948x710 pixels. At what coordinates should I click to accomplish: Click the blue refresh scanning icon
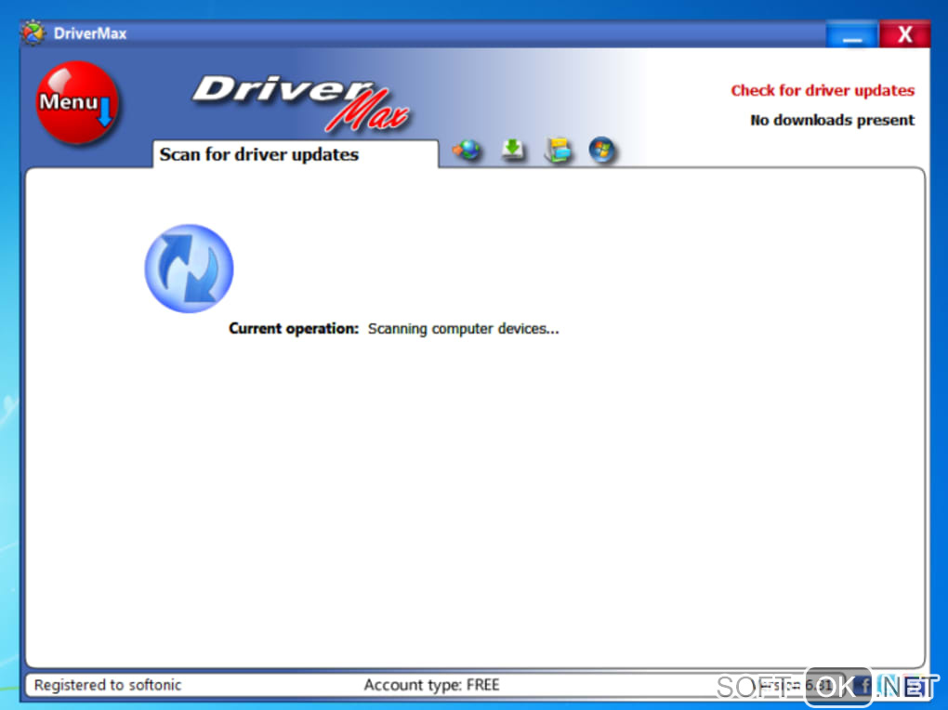pos(189,269)
